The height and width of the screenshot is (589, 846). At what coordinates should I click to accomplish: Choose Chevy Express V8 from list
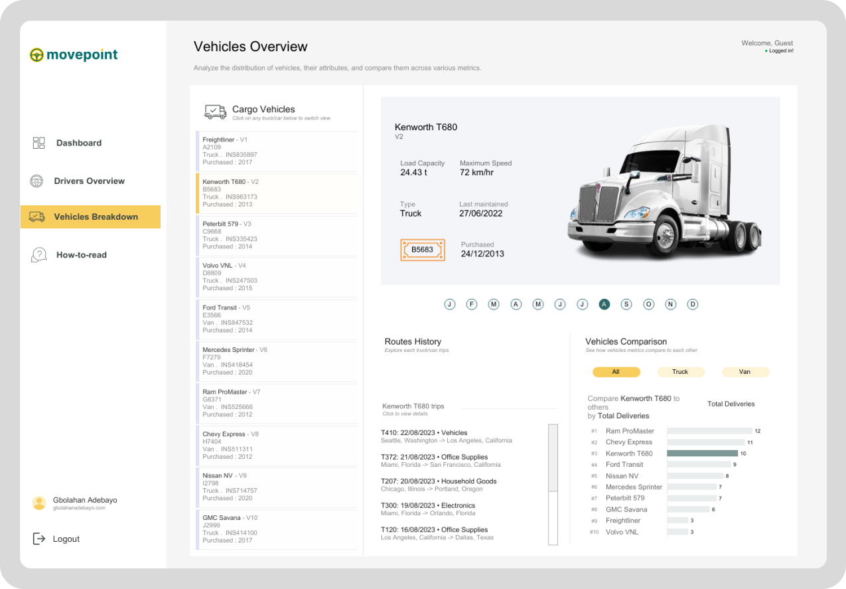tap(277, 445)
